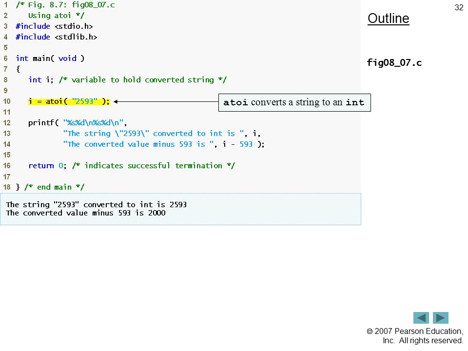
Task: Select the fig08_07.c file label
Action: 394,63
